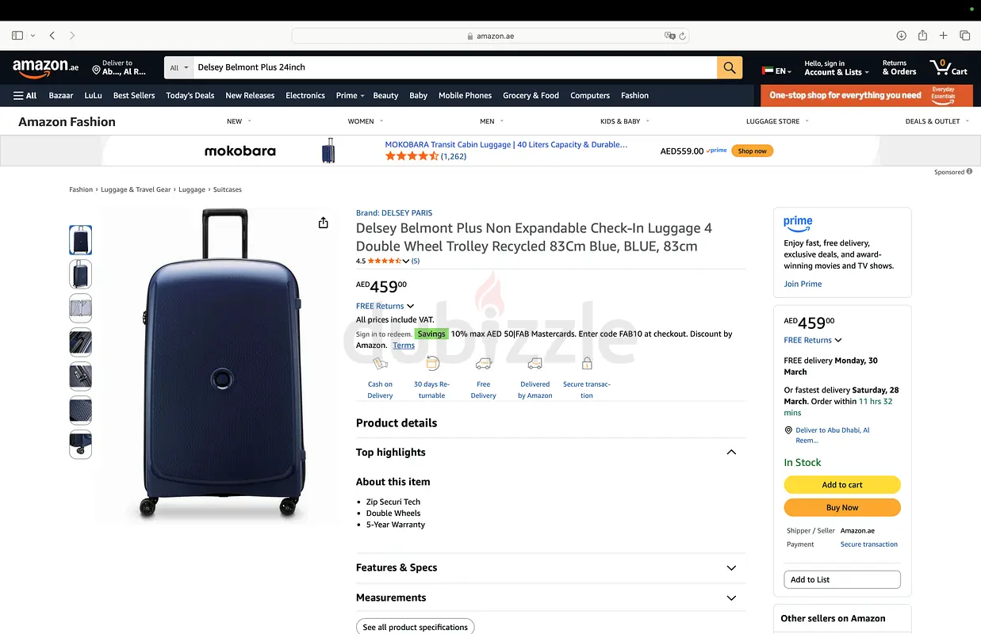Click the Amazon.ae logo
The width and height of the screenshot is (981, 634).
coord(45,68)
